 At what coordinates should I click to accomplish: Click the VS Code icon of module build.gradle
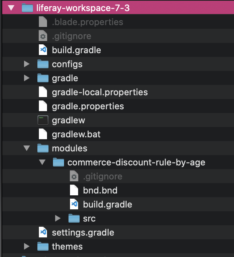point(74,204)
